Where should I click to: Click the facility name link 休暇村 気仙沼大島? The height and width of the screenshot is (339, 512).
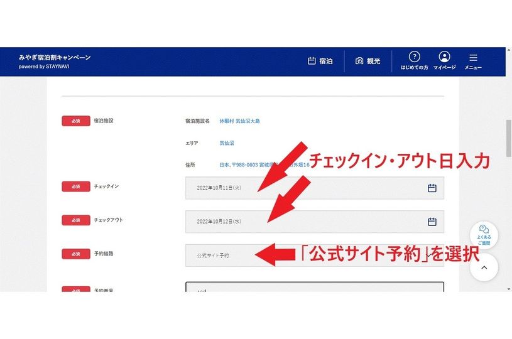tap(240, 121)
